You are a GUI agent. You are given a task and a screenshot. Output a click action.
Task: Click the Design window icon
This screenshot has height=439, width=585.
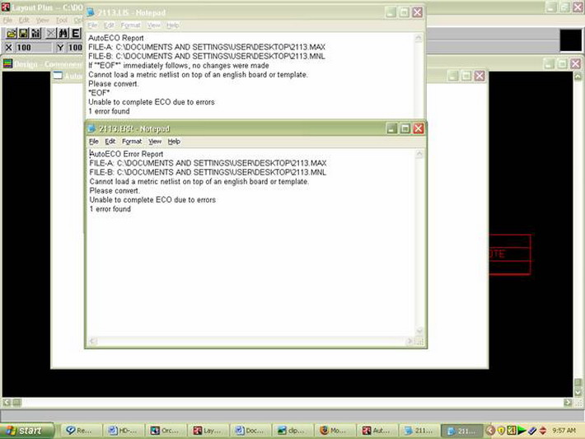pos(7,63)
